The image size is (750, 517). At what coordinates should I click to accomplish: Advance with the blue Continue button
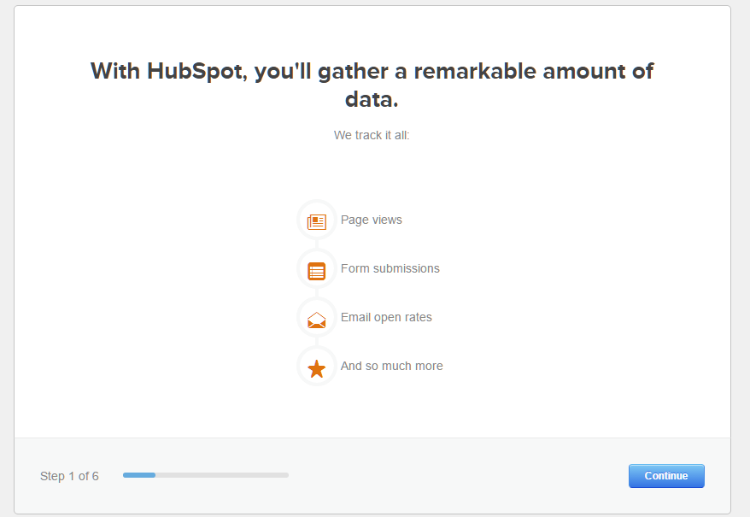pos(666,476)
